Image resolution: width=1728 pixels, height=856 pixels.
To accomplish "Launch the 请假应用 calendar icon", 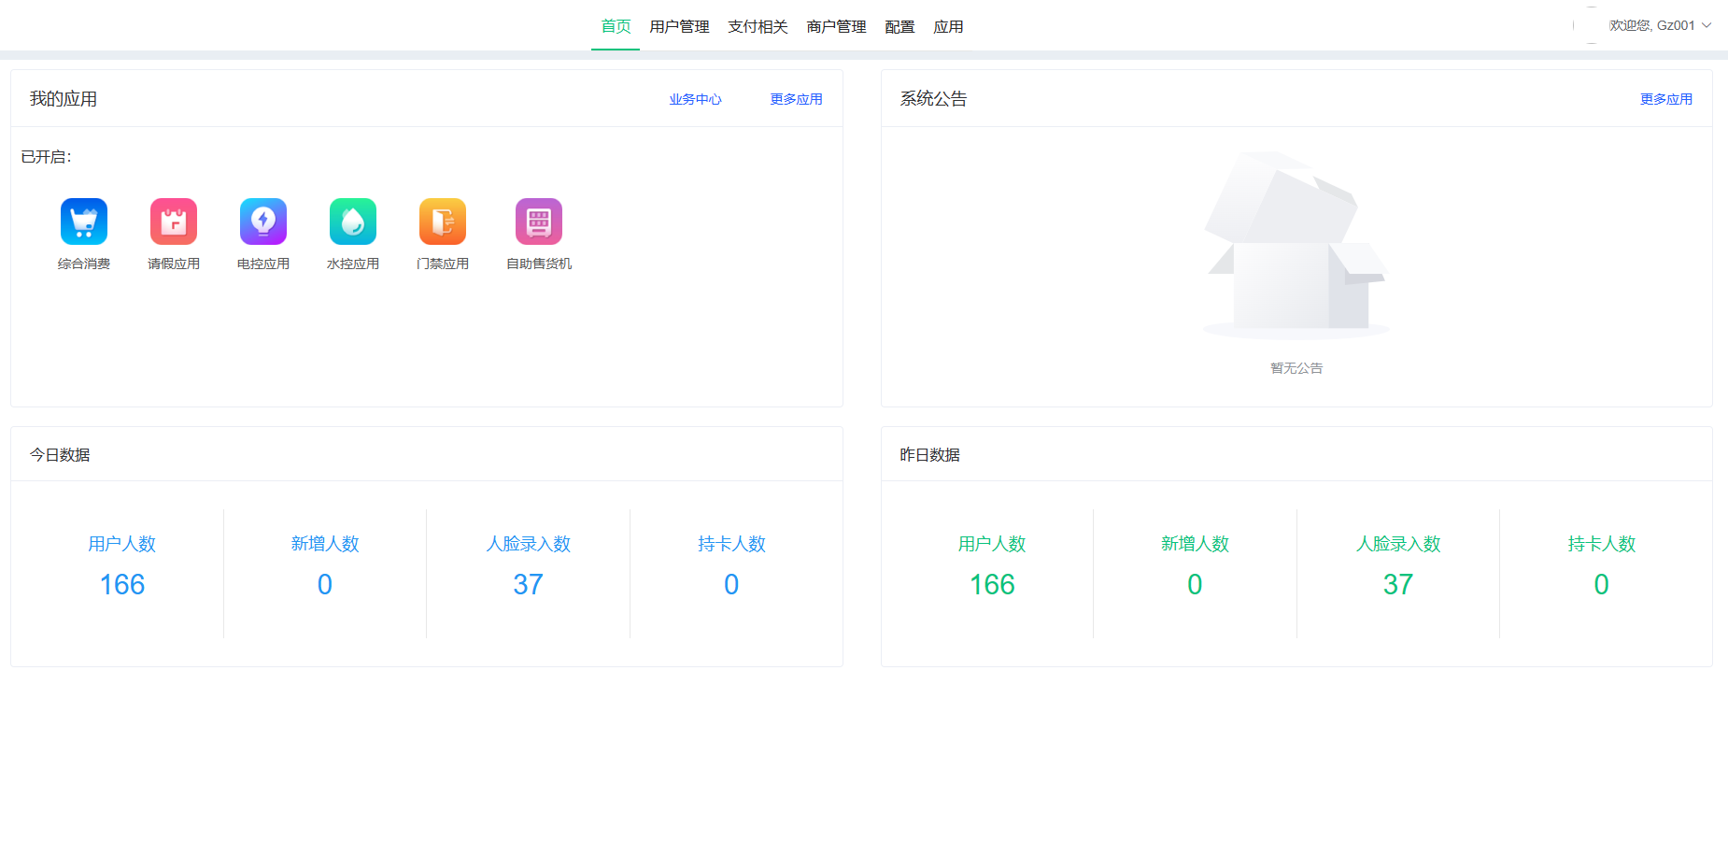I will coord(174,221).
